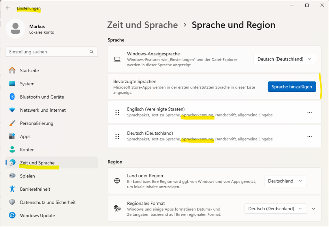
Task: Open the Windows-Anzeigesprache dropdown
Action: [x=285, y=59]
